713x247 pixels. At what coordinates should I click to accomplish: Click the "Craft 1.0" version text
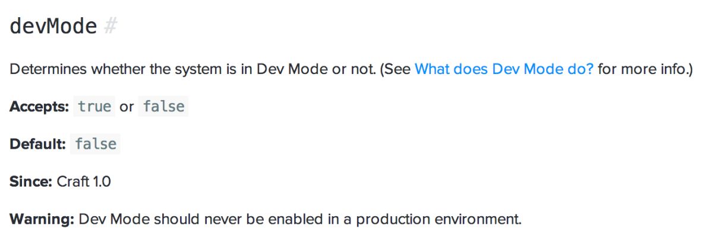tap(84, 182)
